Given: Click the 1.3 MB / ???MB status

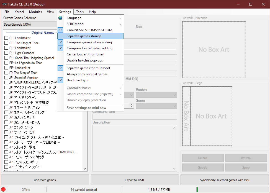Looking at the screenshot, I should (x=159, y=190).
